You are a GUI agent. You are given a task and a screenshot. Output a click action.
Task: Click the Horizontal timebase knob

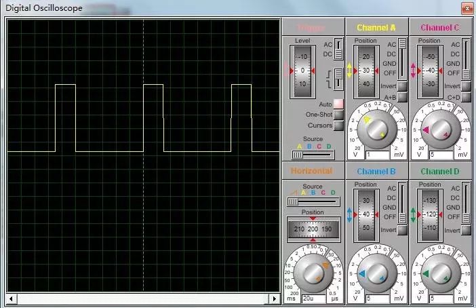313,273
